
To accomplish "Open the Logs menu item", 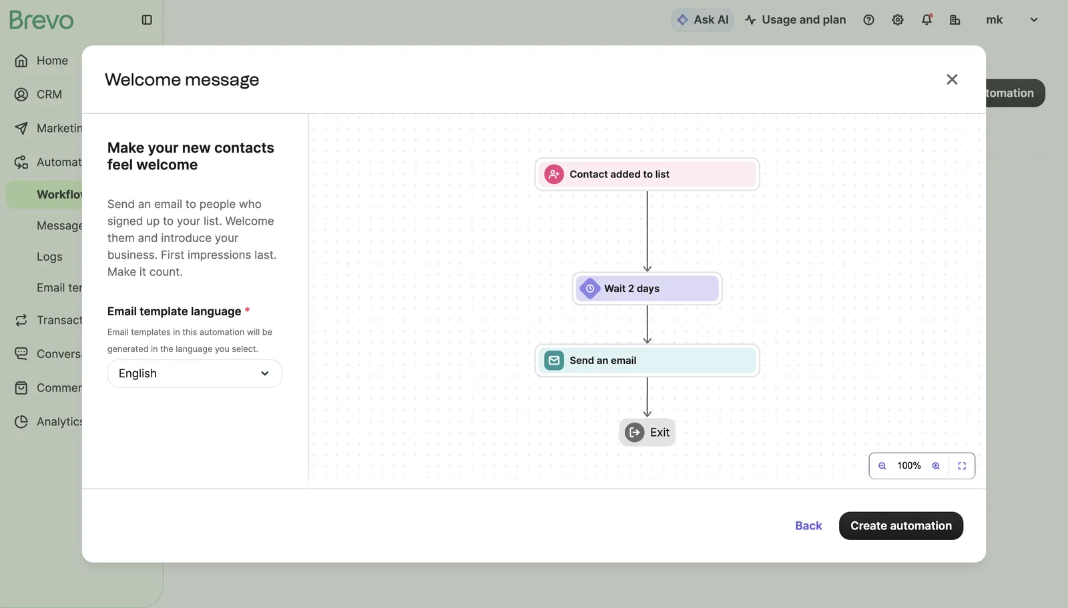I will tap(49, 257).
